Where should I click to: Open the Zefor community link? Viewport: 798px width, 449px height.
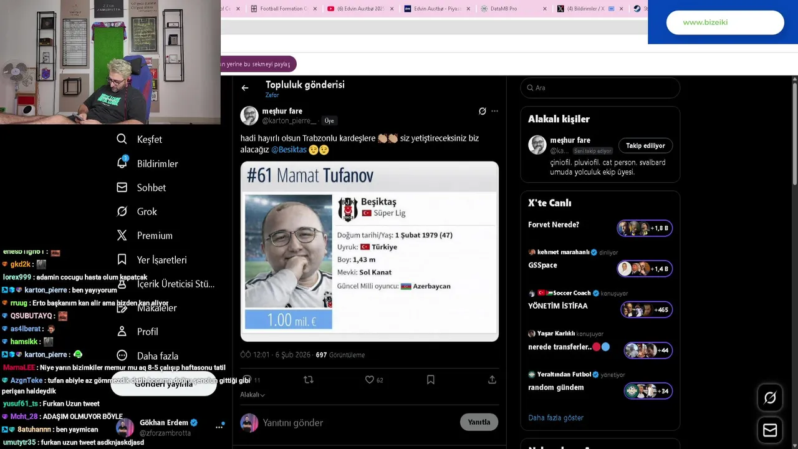point(272,95)
